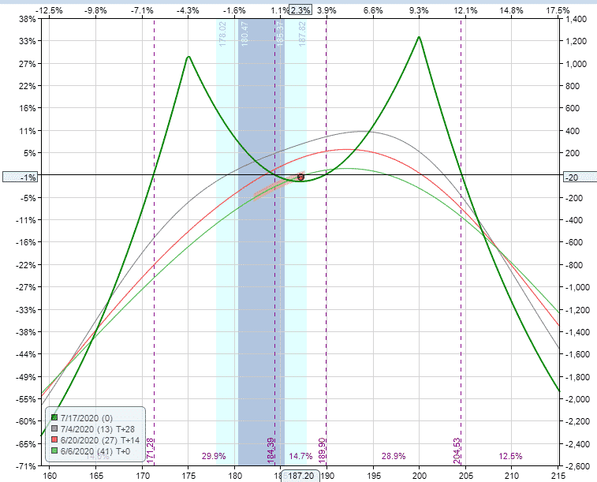Click the light green 6/6/2020 legend square
Screen dimensions: 597x482
pyautogui.click(x=54, y=450)
